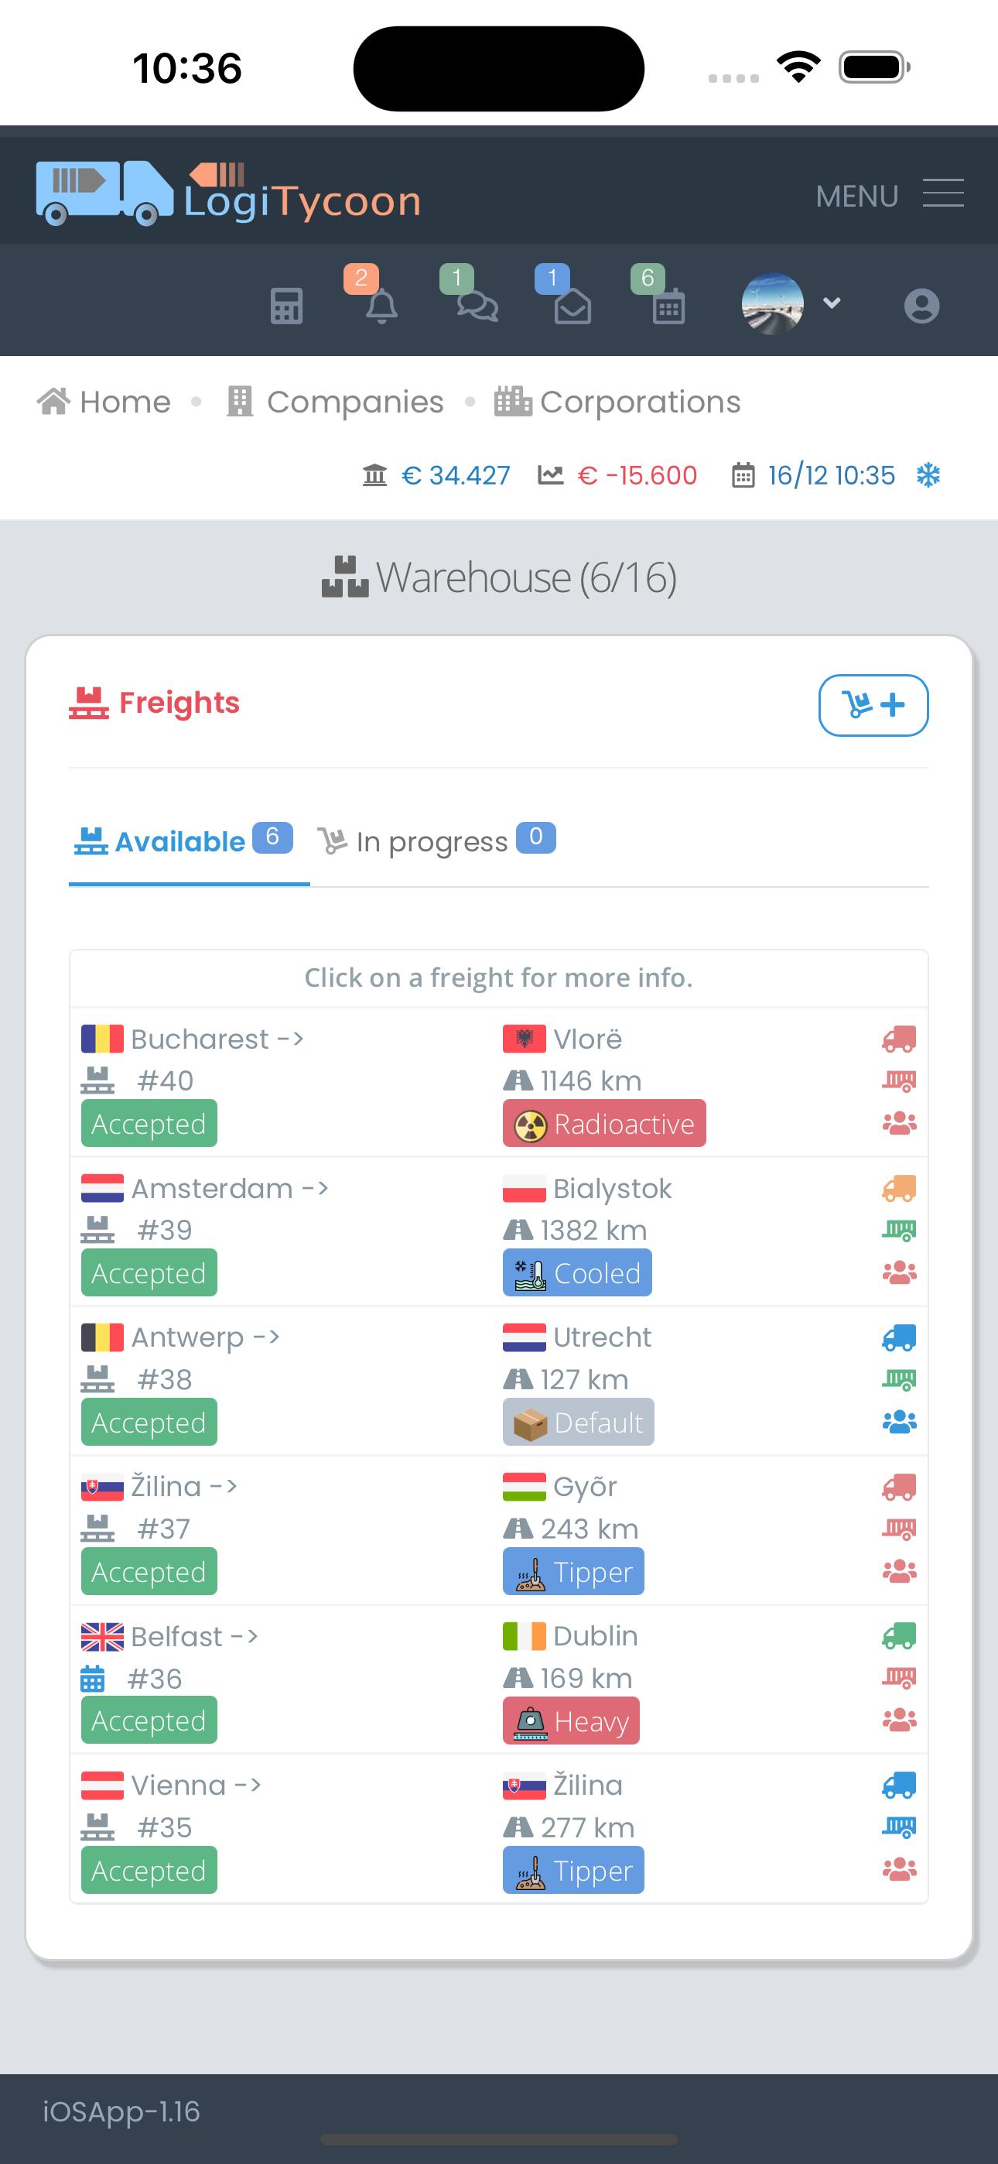Image resolution: width=998 pixels, height=2164 pixels.
Task: Open the user account profile icon
Action: tap(921, 306)
